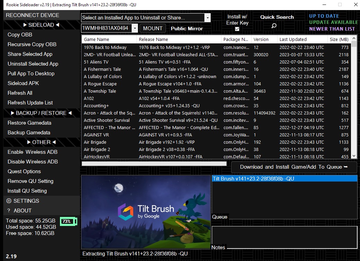Select A Lullaby of Colors row
Image resolution: width=360 pixels, height=261 pixels.
pyautogui.click(x=216, y=77)
